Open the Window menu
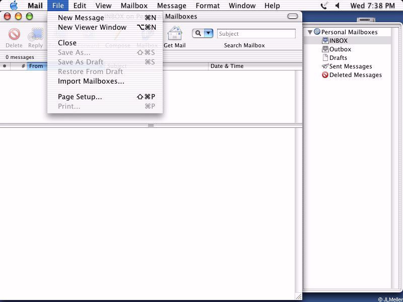403x302 pixels. pos(242,6)
